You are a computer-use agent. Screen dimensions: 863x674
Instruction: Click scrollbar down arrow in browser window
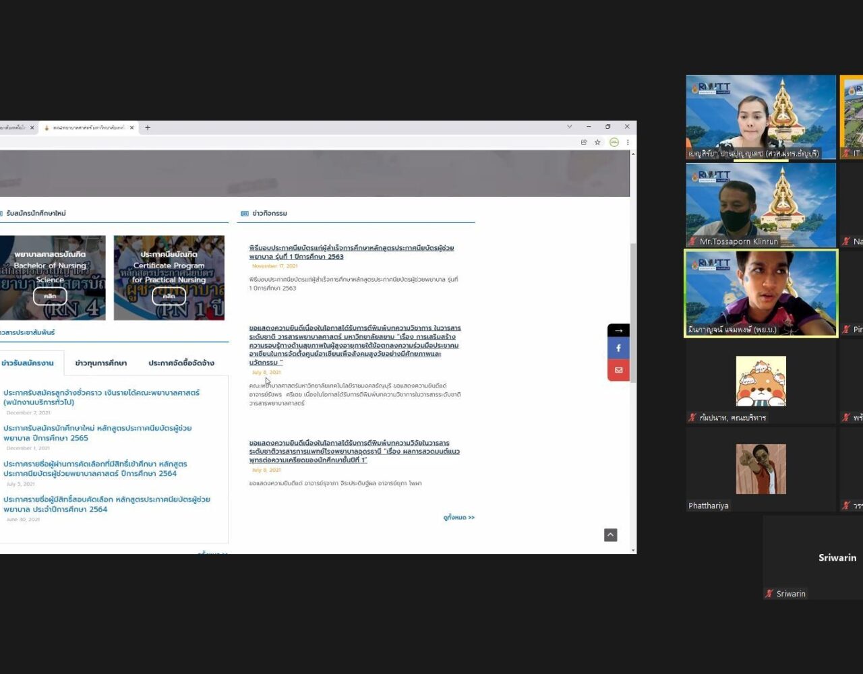coord(633,550)
